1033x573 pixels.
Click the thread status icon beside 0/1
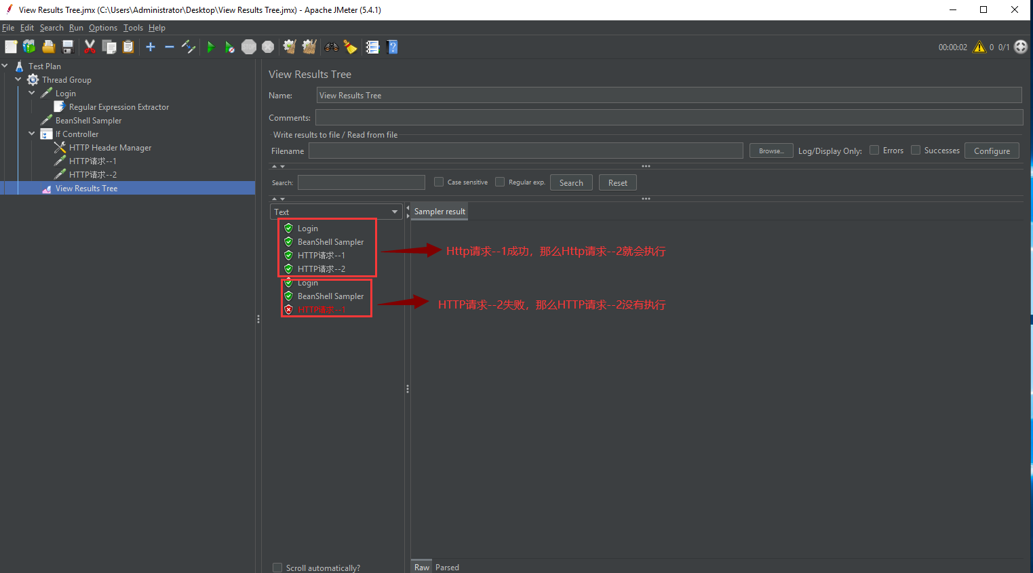pos(1021,47)
